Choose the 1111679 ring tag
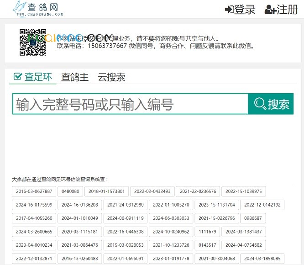This screenshot has width=304, height=265. point(208,232)
